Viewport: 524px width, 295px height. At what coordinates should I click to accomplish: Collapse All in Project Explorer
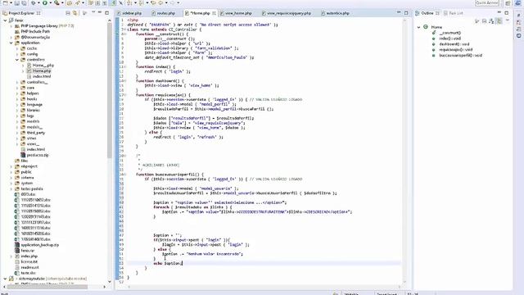[68, 13]
